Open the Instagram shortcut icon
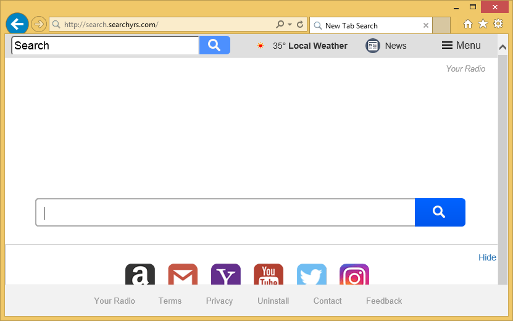This screenshot has width=513, height=321. [354, 276]
